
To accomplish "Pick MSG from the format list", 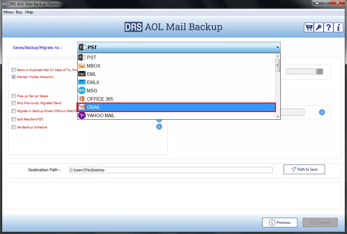I will (177, 91).
